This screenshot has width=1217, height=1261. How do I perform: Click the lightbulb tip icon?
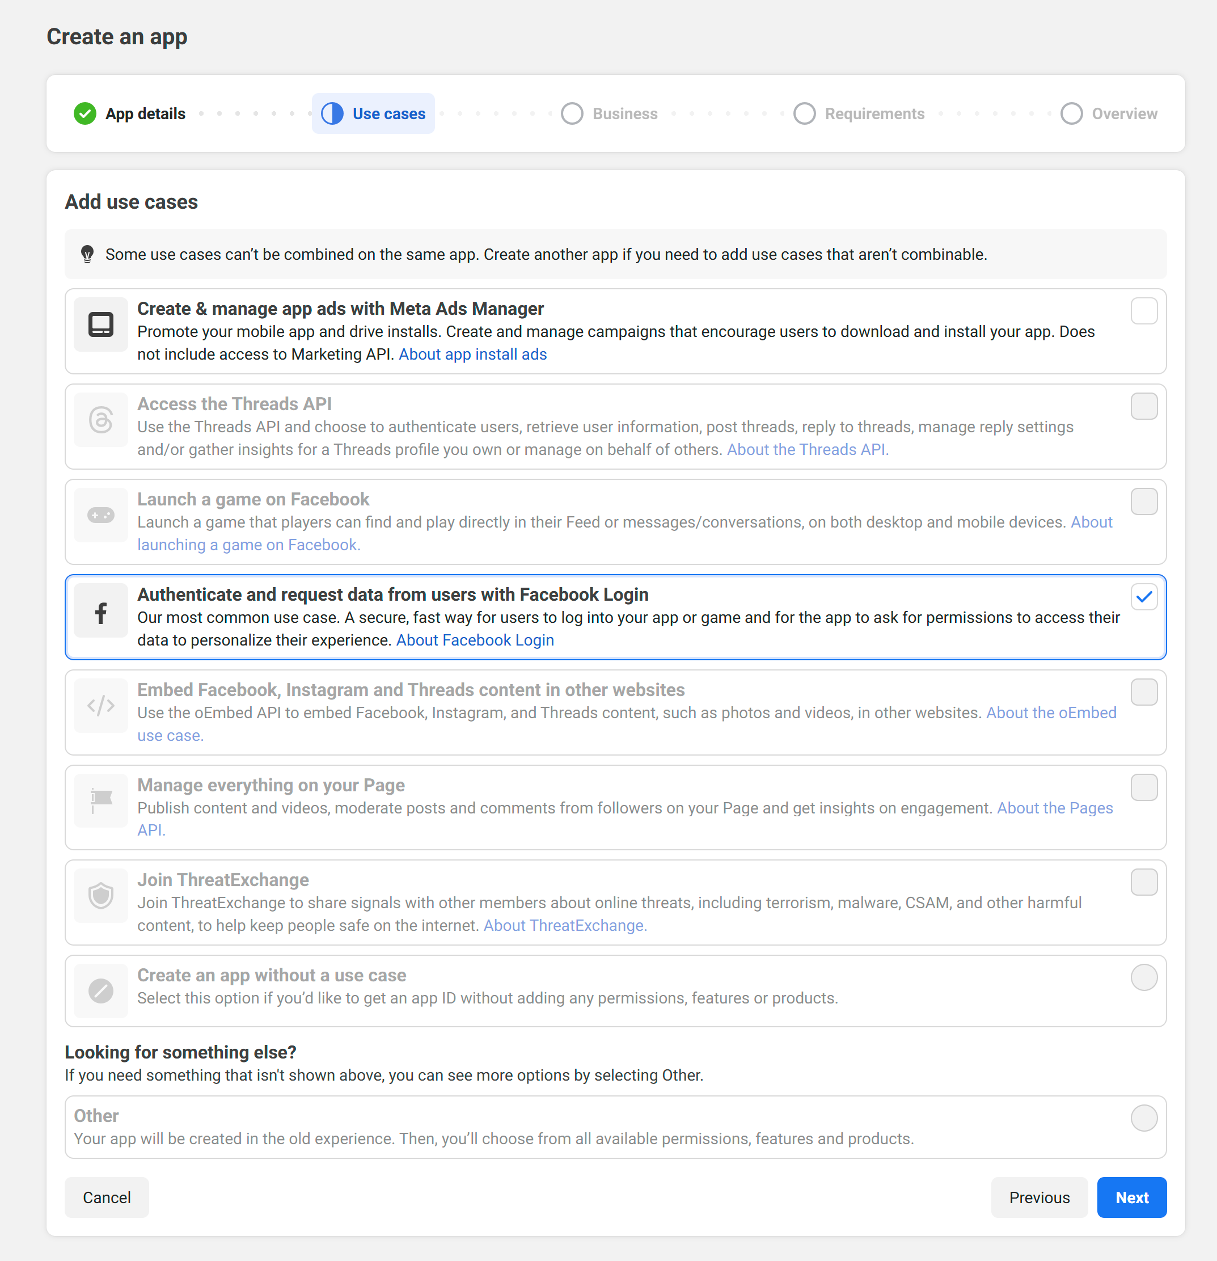(x=87, y=254)
